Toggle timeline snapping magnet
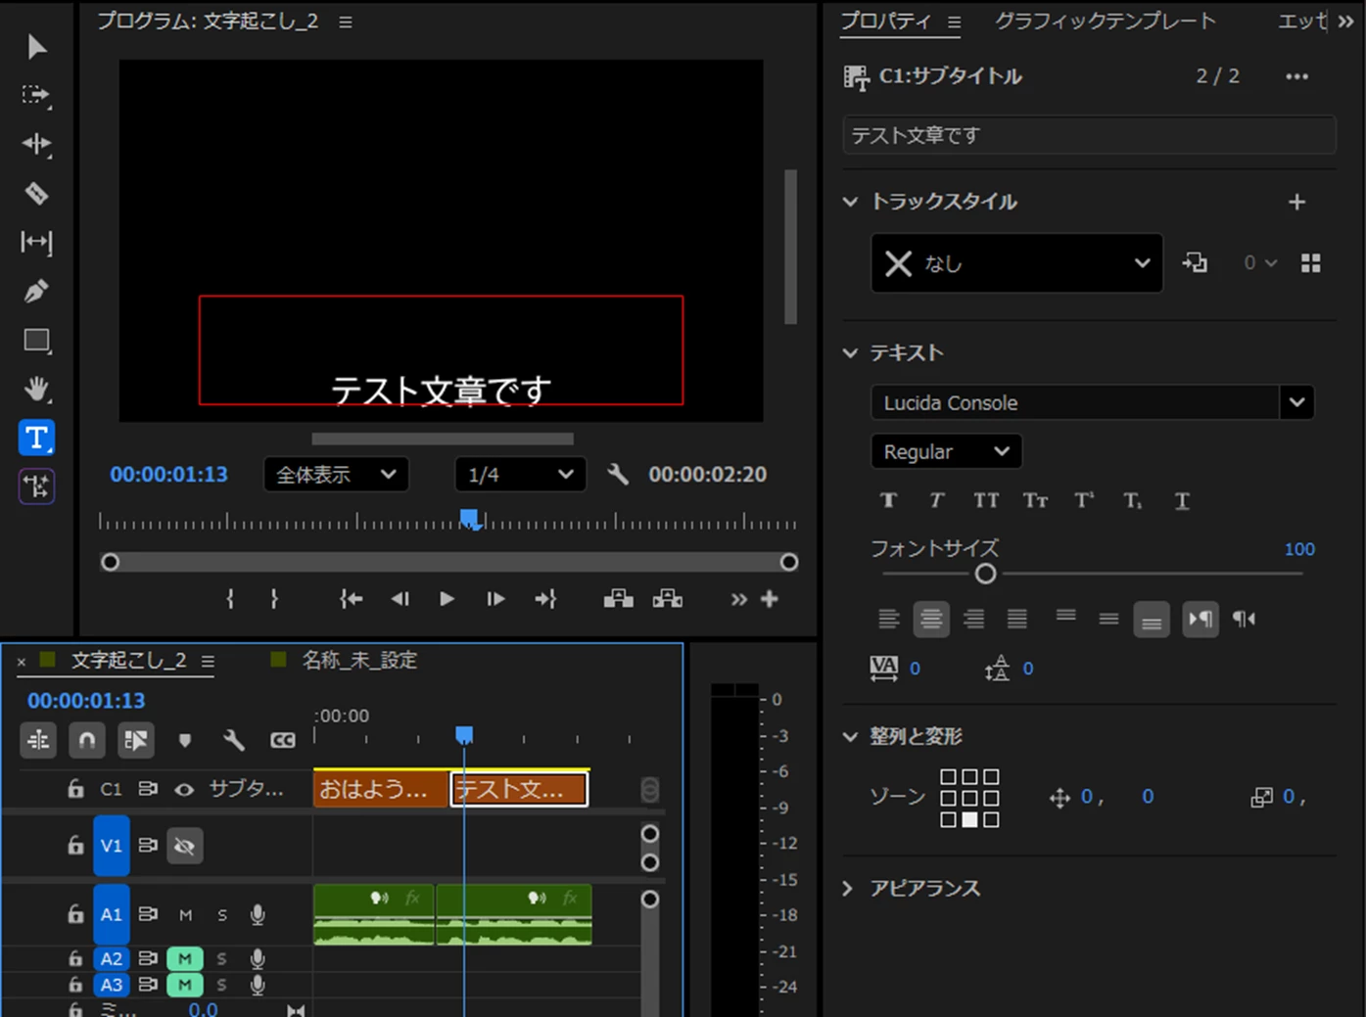Screen dimensions: 1366x1017 [x=87, y=741]
